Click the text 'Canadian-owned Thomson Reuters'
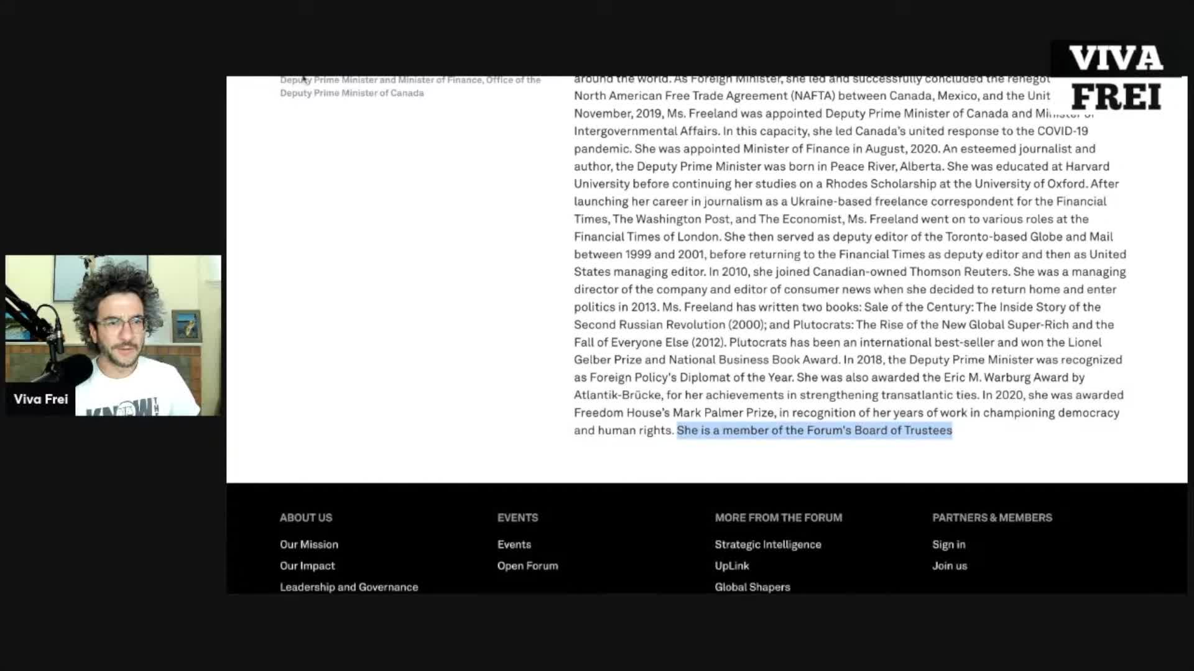This screenshot has width=1194, height=671. (911, 272)
